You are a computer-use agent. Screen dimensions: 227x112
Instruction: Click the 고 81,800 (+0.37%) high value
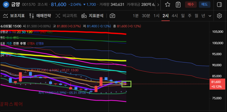(x=67, y=26)
